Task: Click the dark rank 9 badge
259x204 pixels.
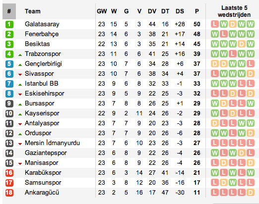Action: click(x=9, y=103)
